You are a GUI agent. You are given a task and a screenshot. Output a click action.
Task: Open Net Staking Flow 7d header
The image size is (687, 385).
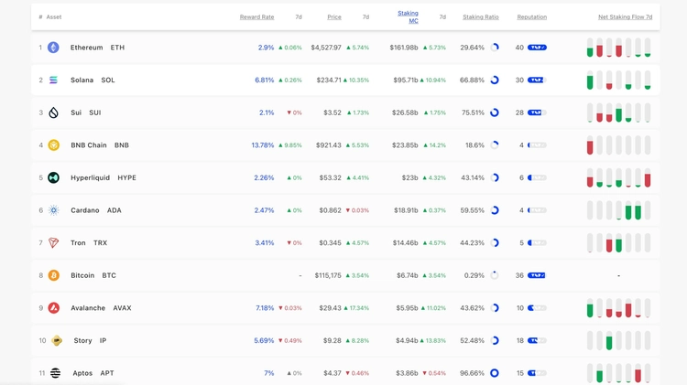coord(625,17)
